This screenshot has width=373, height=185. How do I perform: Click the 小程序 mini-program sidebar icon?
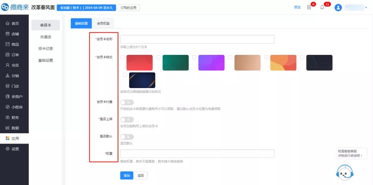pyautogui.click(x=8, y=107)
